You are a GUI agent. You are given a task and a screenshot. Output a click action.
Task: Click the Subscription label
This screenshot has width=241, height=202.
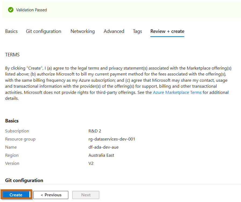point(17,131)
